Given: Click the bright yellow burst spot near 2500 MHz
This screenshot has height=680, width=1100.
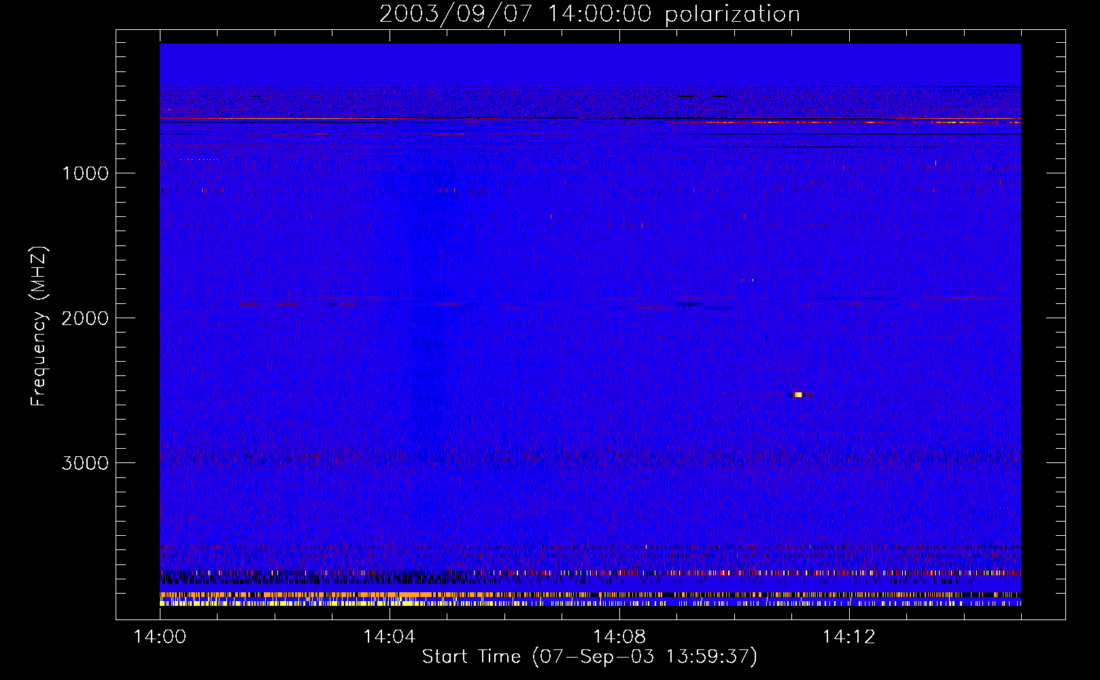Looking at the screenshot, I should pyautogui.click(x=798, y=394).
